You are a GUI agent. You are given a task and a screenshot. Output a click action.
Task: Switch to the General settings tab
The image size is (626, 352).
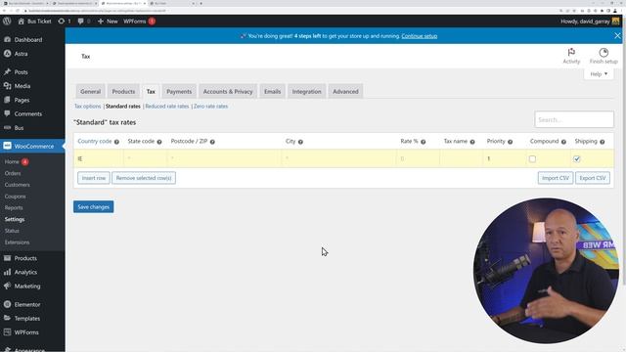click(x=90, y=91)
